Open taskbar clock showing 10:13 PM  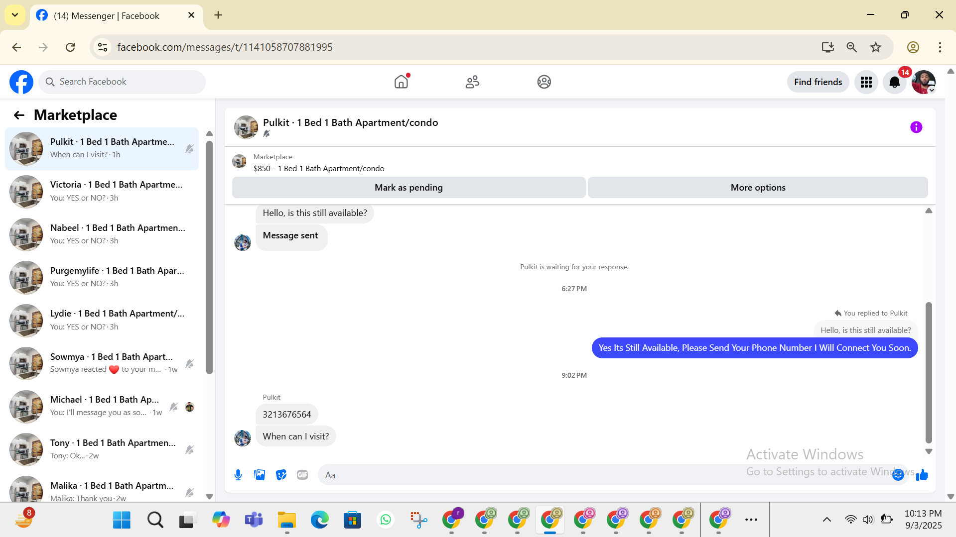[923, 520]
